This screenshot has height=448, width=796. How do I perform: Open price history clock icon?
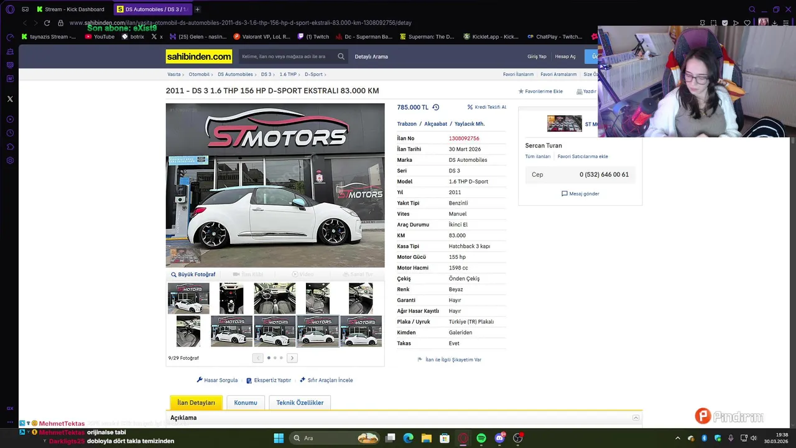[435, 107]
